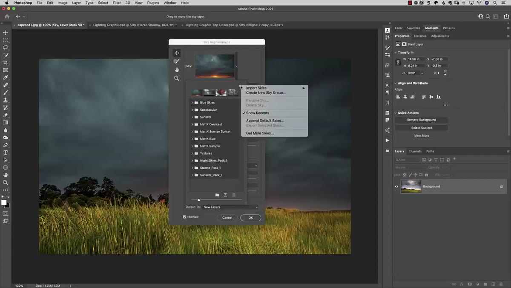The image size is (511, 288).
Task: Select the Zoom tool in Sky Replacement dialog
Action: (x=177, y=78)
